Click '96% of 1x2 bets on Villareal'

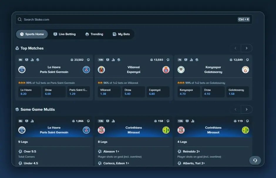121,83
